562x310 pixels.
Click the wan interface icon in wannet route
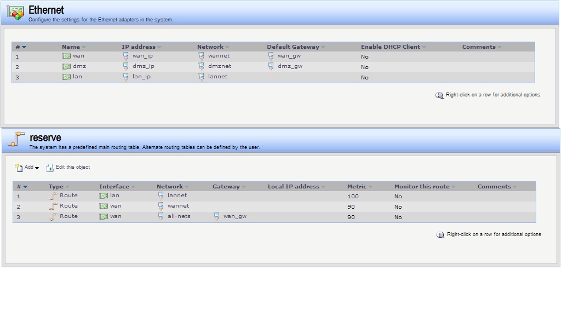pos(104,206)
